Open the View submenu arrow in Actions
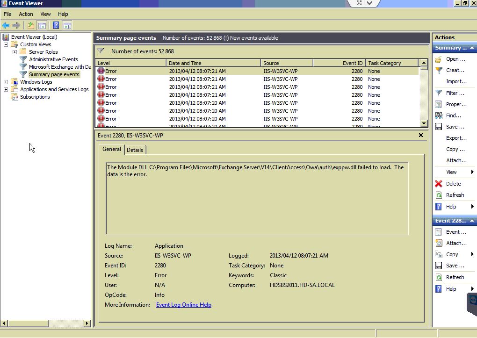 click(472, 172)
